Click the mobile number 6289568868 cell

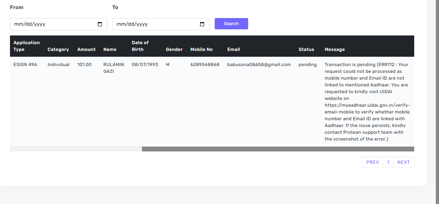[205, 65]
